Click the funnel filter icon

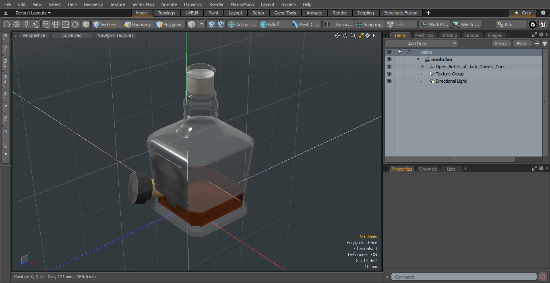(x=544, y=44)
